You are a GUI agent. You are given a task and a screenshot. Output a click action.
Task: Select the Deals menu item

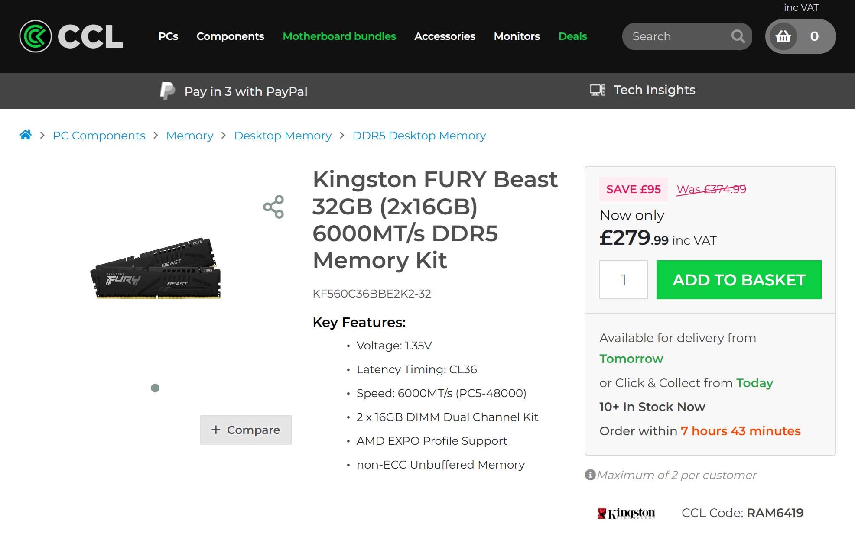point(572,36)
